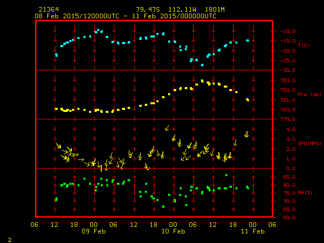Click the 11 Feb date label
Screen dimensions: 324x243
point(253,231)
